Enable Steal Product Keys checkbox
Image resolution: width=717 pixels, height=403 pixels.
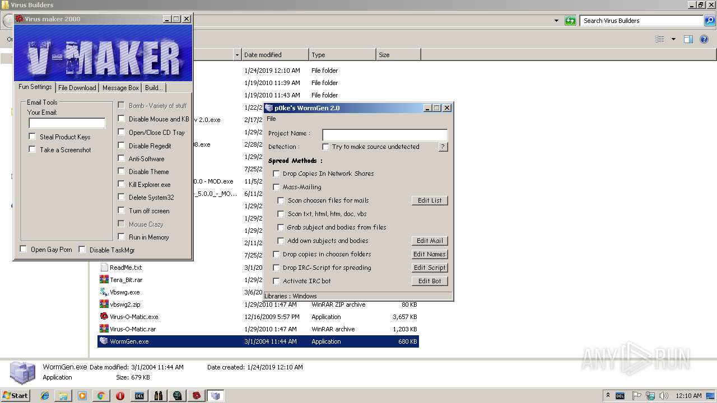32,137
